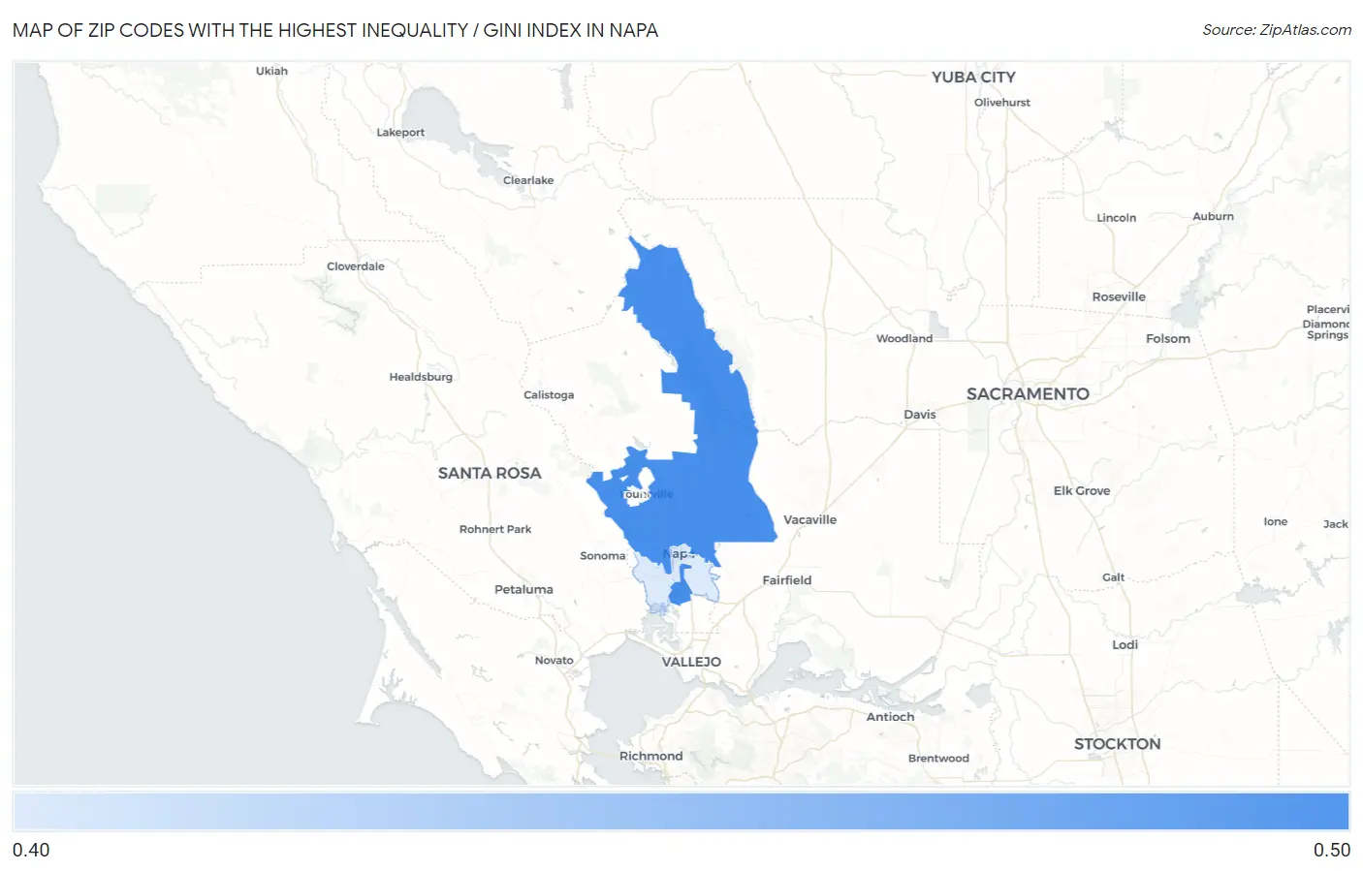Click the Lakeport label on map

click(x=400, y=133)
